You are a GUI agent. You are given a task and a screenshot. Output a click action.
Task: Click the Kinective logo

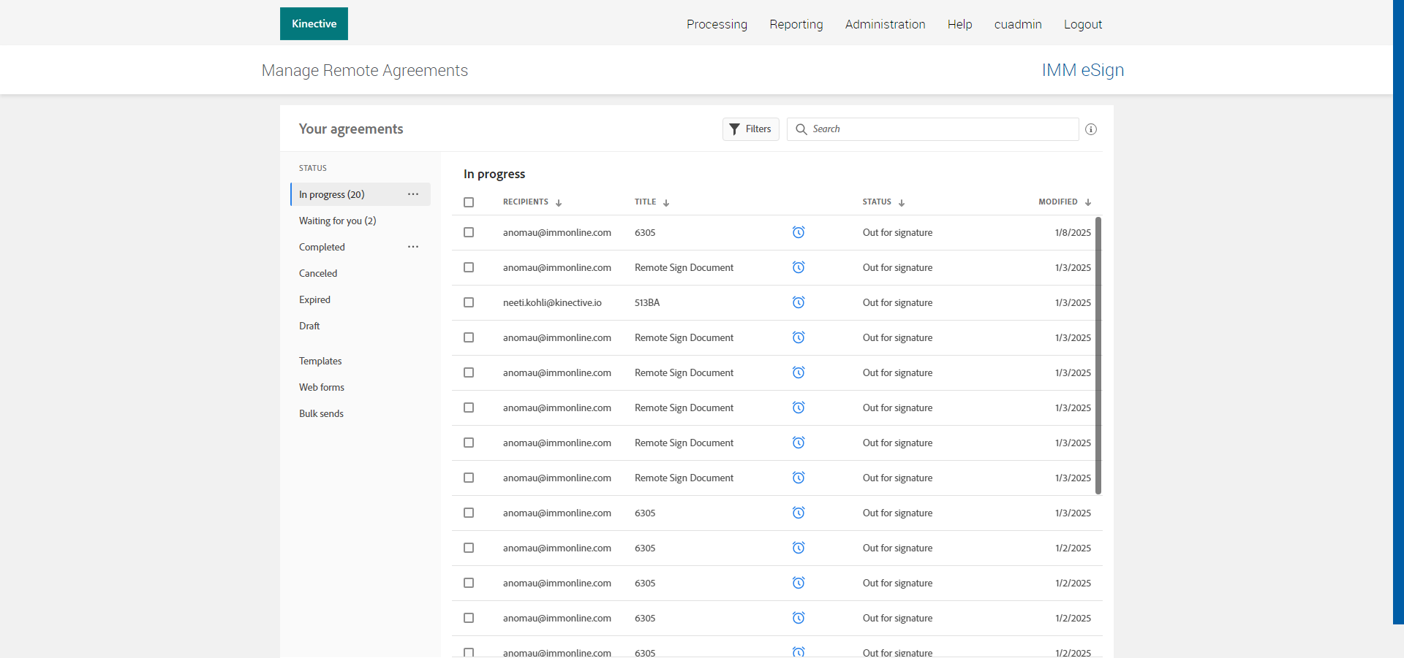pos(314,24)
